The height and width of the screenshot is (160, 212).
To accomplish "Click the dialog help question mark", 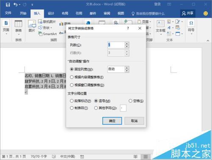I will point(128,28).
